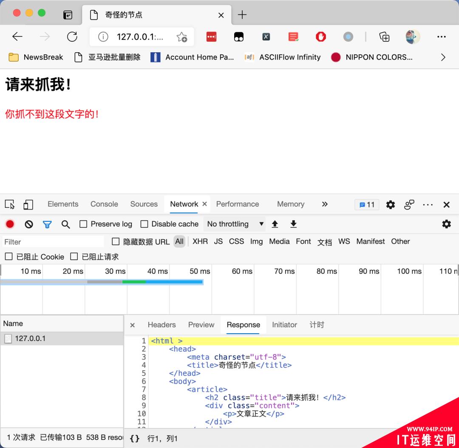The image size is (459, 448).
Task: Switch to the Performance tab
Action: [238, 204]
